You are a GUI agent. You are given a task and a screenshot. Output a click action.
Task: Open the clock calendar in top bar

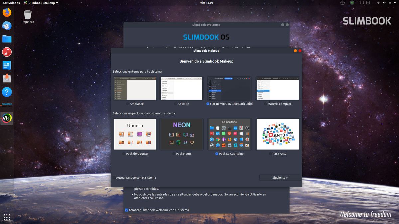(206, 3)
